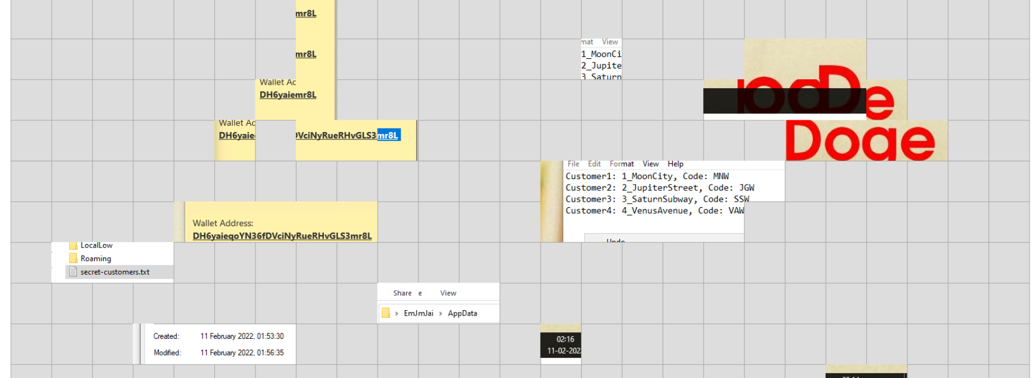Open Notepad's View menu next to Help
Viewport: 1036px width, 378px height.
(650, 164)
